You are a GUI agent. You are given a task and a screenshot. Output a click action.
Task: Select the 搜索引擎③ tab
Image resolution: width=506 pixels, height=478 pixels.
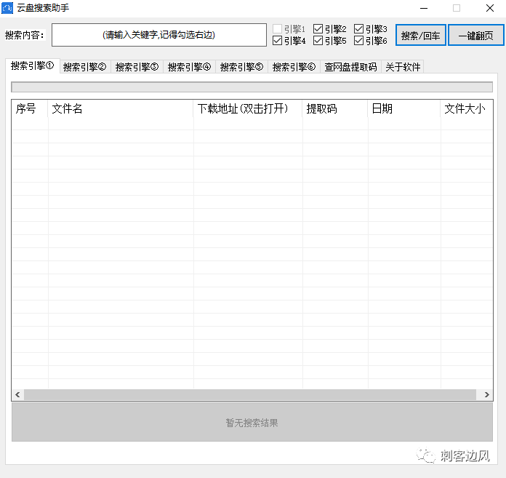pyautogui.click(x=137, y=67)
